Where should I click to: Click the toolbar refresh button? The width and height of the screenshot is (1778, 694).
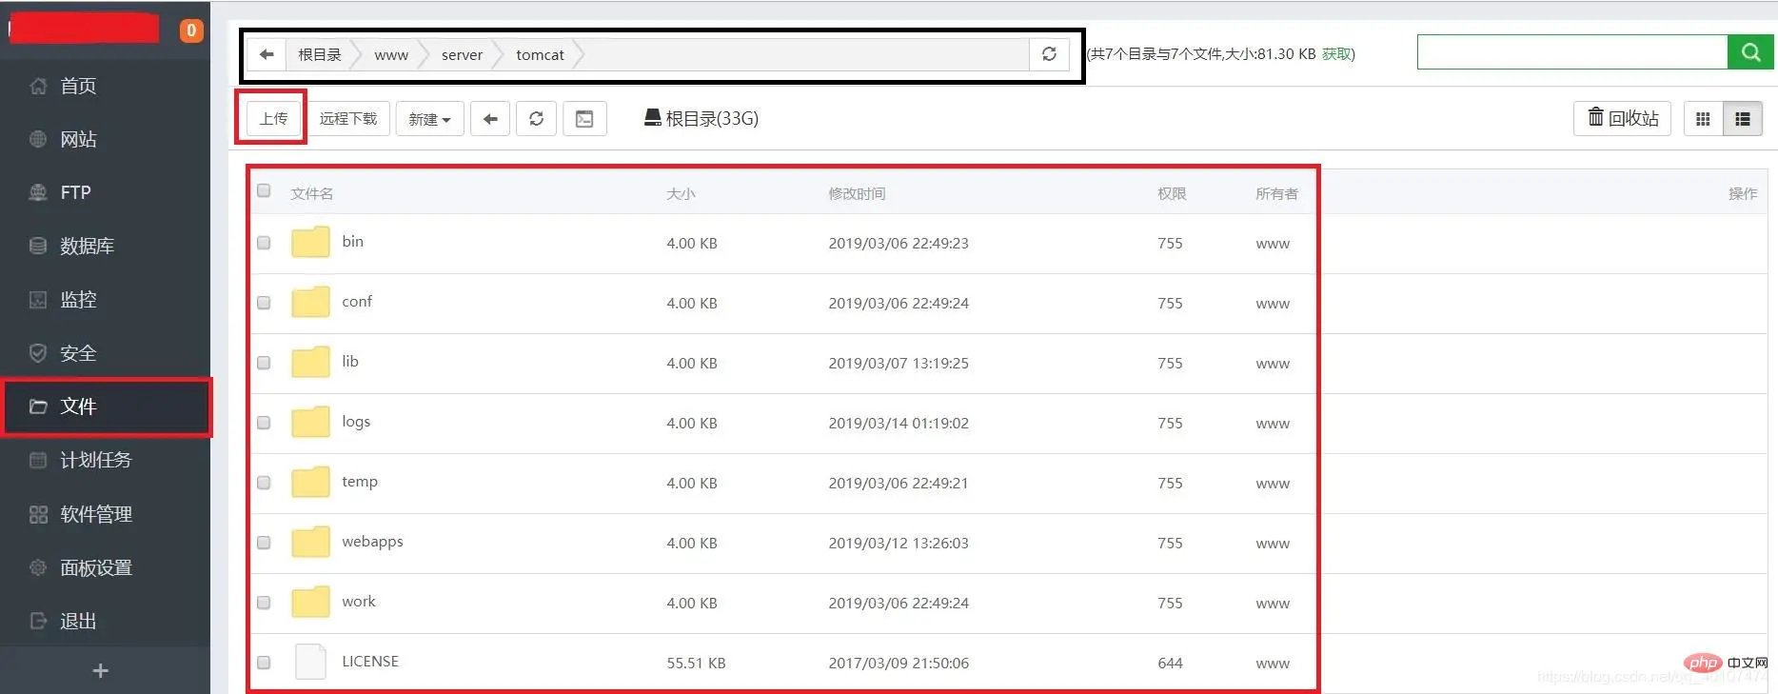(x=536, y=119)
